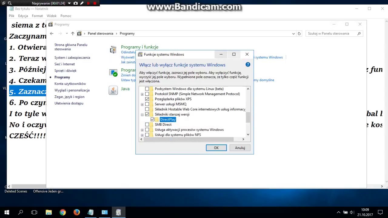Open Google Chrome from taskbar

[62, 212]
